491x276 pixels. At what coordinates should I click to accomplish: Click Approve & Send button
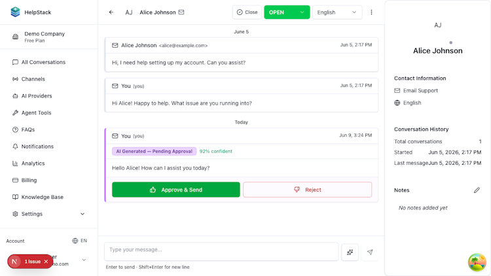(176, 190)
